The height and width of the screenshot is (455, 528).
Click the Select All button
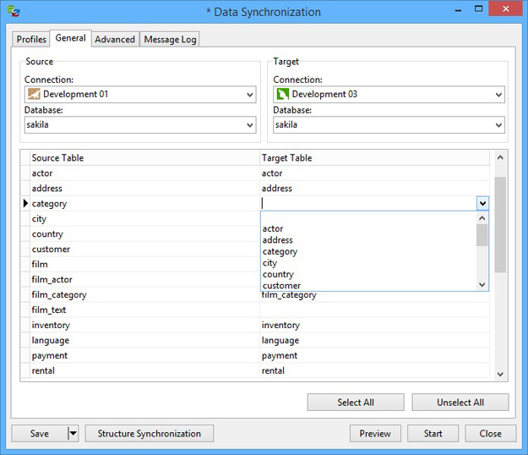pyautogui.click(x=356, y=403)
